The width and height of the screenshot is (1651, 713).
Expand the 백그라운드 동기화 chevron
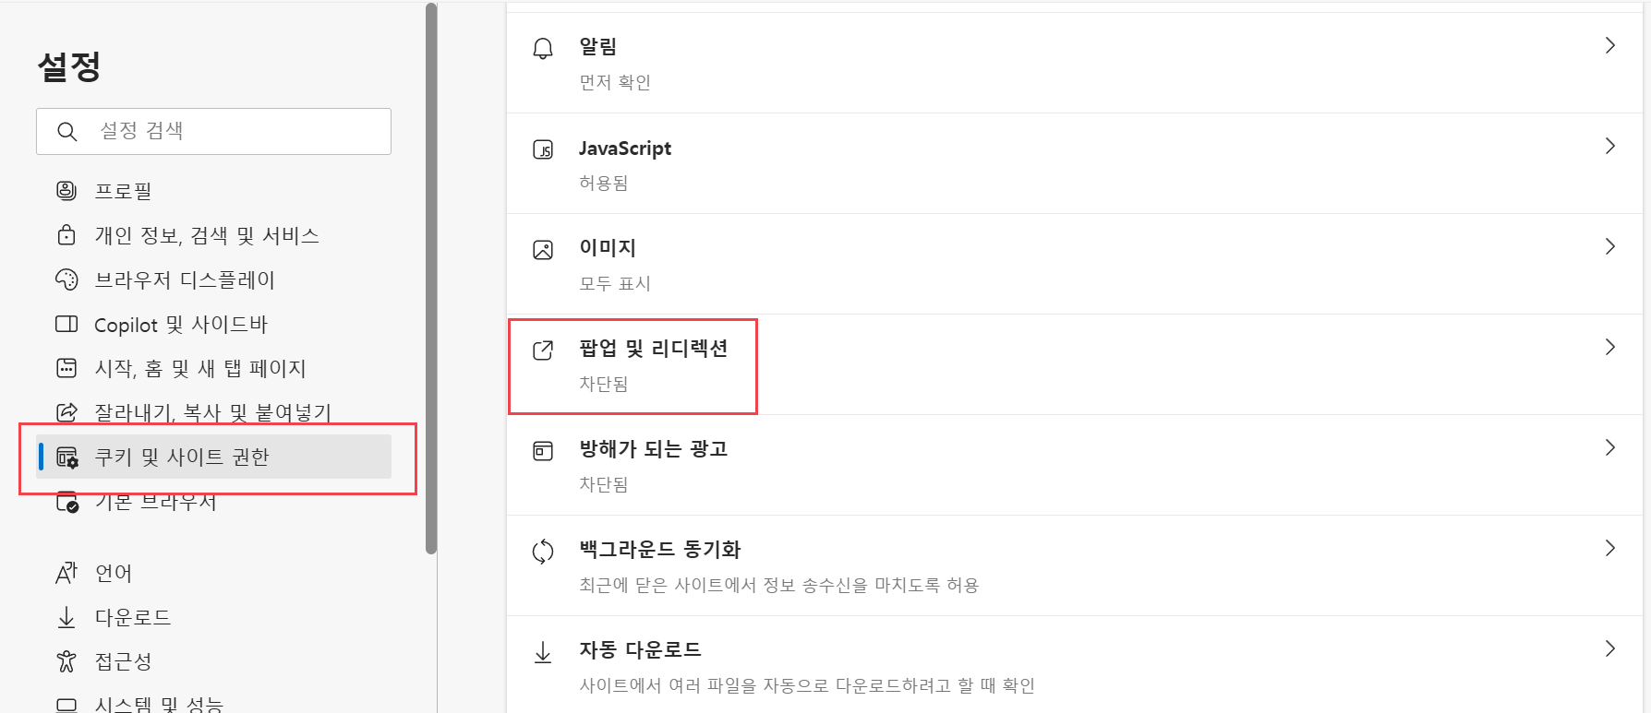click(x=1610, y=548)
